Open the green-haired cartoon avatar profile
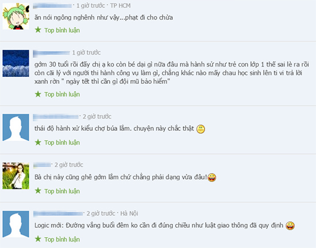 (16, 16)
